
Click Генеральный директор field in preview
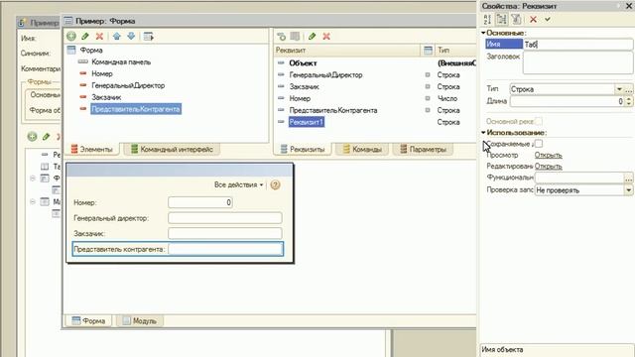[x=225, y=218]
